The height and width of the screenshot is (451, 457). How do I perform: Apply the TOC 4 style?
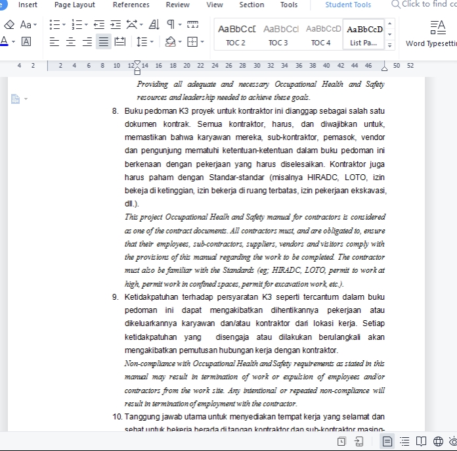pos(321,35)
